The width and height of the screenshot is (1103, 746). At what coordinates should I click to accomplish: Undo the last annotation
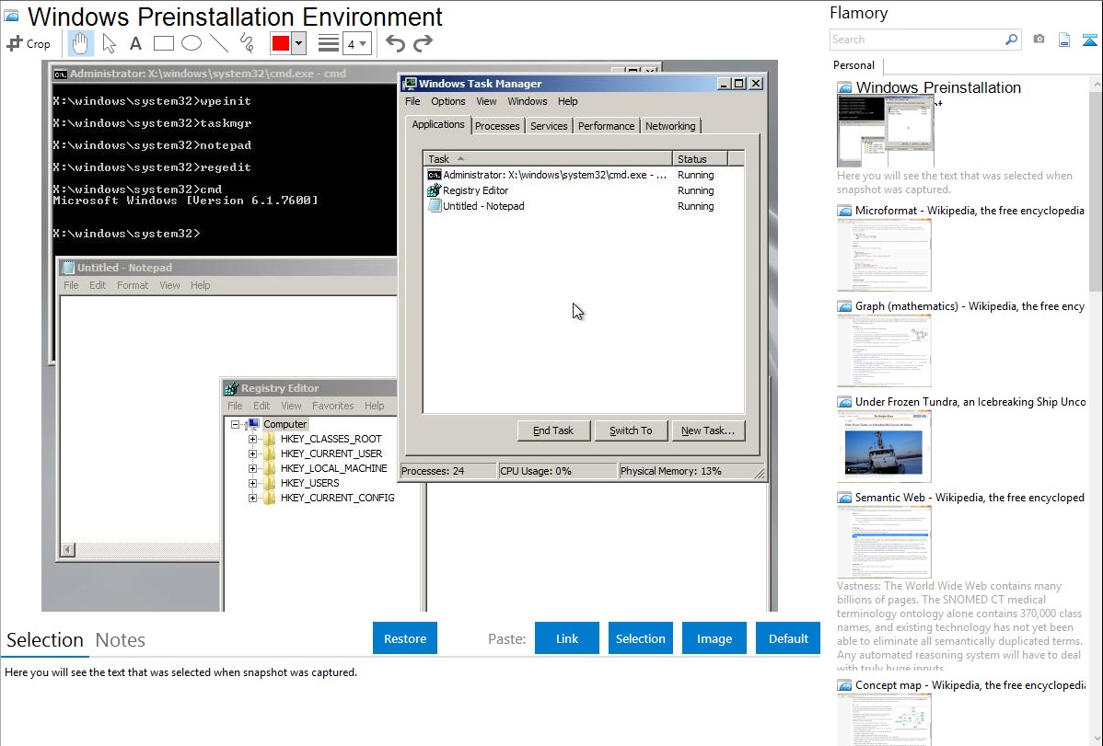[x=395, y=43]
